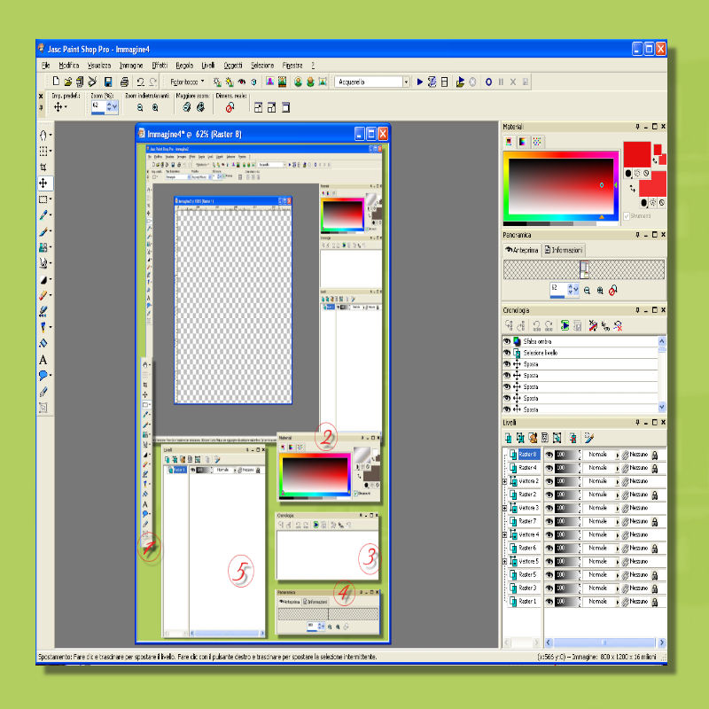Open the Livelli menu
The image size is (709, 709).
point(208,66)
